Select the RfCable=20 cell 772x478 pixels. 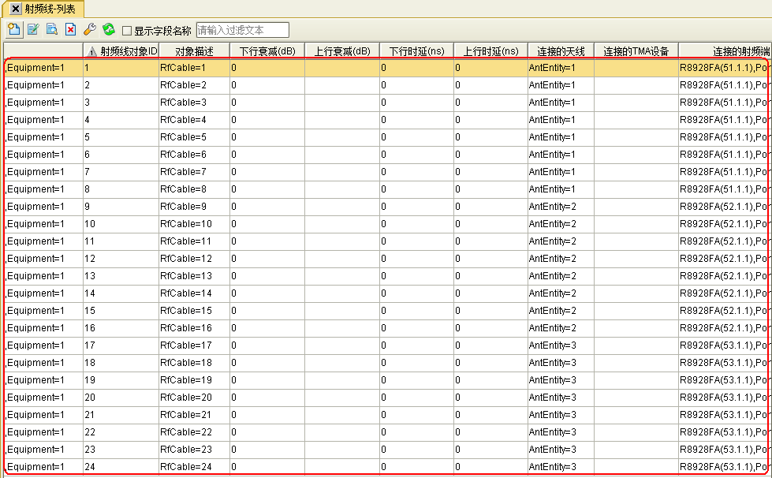[194, 398]
